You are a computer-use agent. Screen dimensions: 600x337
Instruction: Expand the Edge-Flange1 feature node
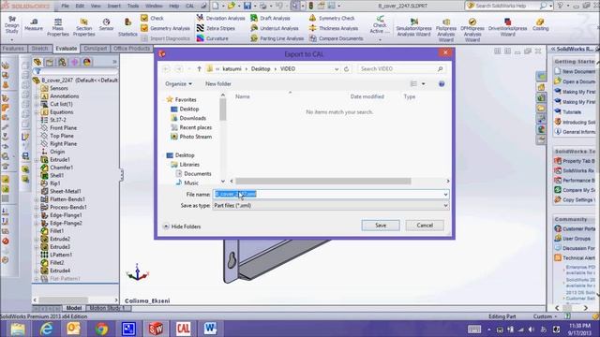(37, 215)
